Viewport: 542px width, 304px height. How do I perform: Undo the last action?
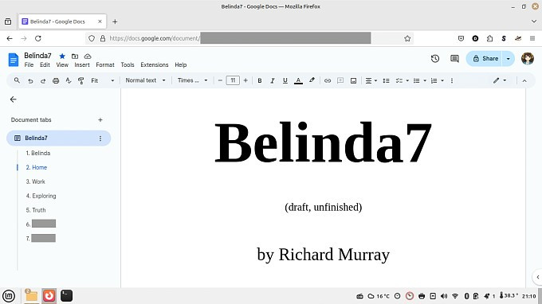coord(30,80)
